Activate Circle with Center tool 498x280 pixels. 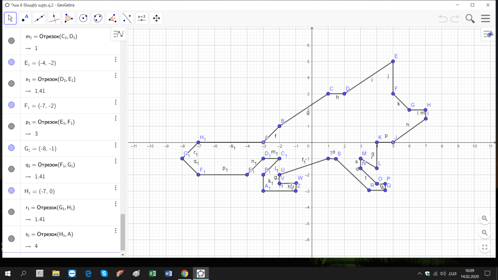[83, 18]
